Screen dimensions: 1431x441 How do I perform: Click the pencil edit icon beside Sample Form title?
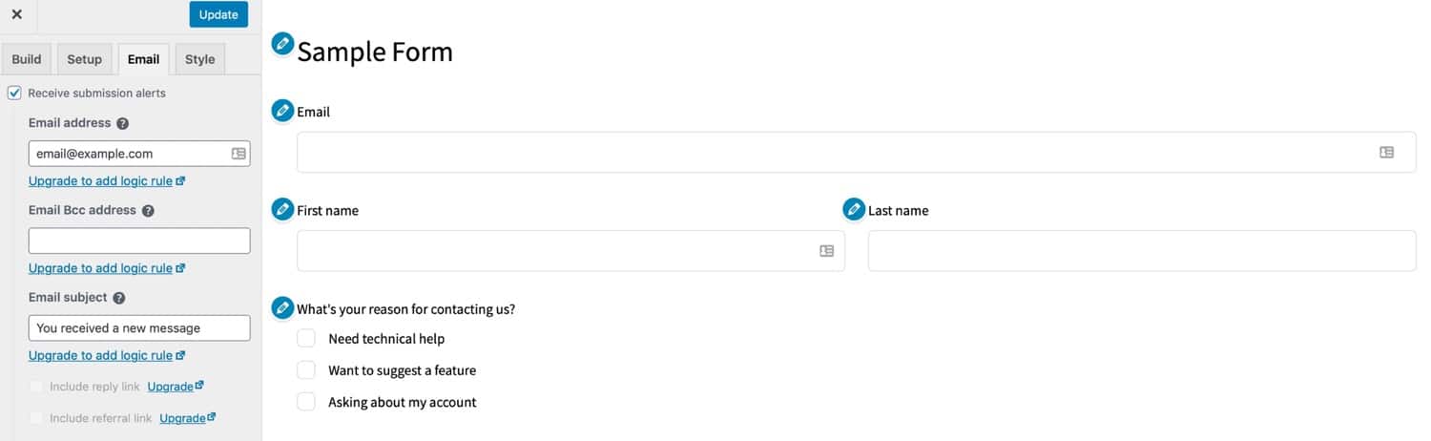click(282, 44)
